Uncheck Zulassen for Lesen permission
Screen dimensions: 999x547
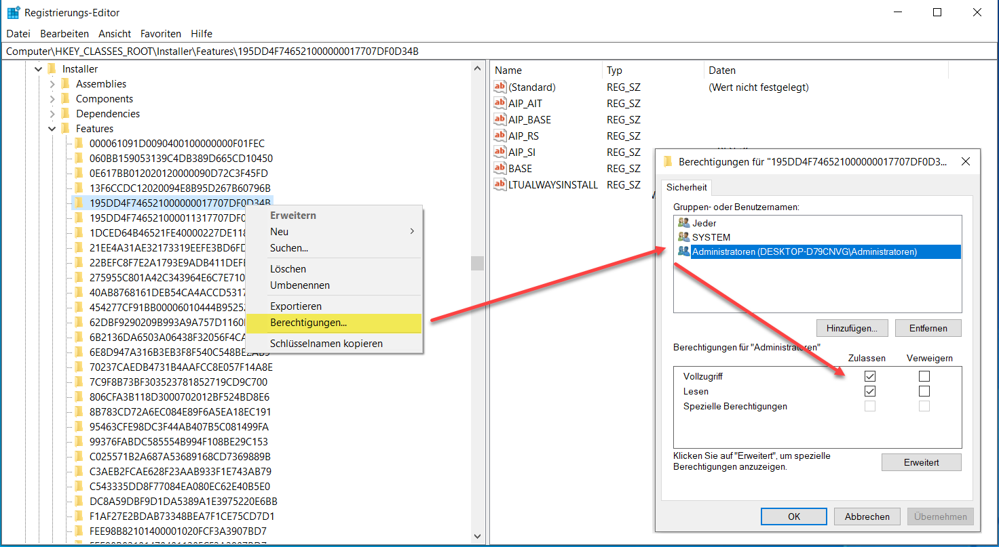pyautogui.click(x=869, y=390)
